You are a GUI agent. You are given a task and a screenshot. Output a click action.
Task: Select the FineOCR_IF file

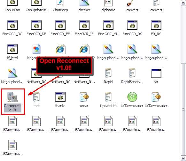pyautogui.click(x=84, y=25)
